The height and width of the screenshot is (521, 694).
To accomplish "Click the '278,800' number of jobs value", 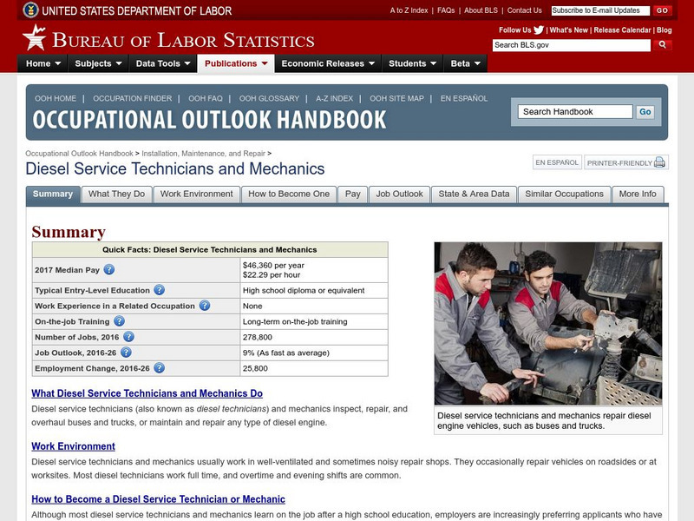I will (257, 337).
